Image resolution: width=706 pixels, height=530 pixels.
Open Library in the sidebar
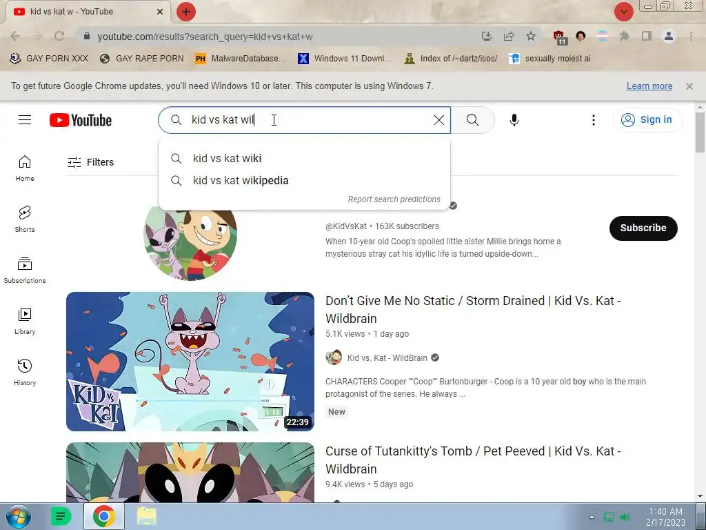tap(25, 322)
